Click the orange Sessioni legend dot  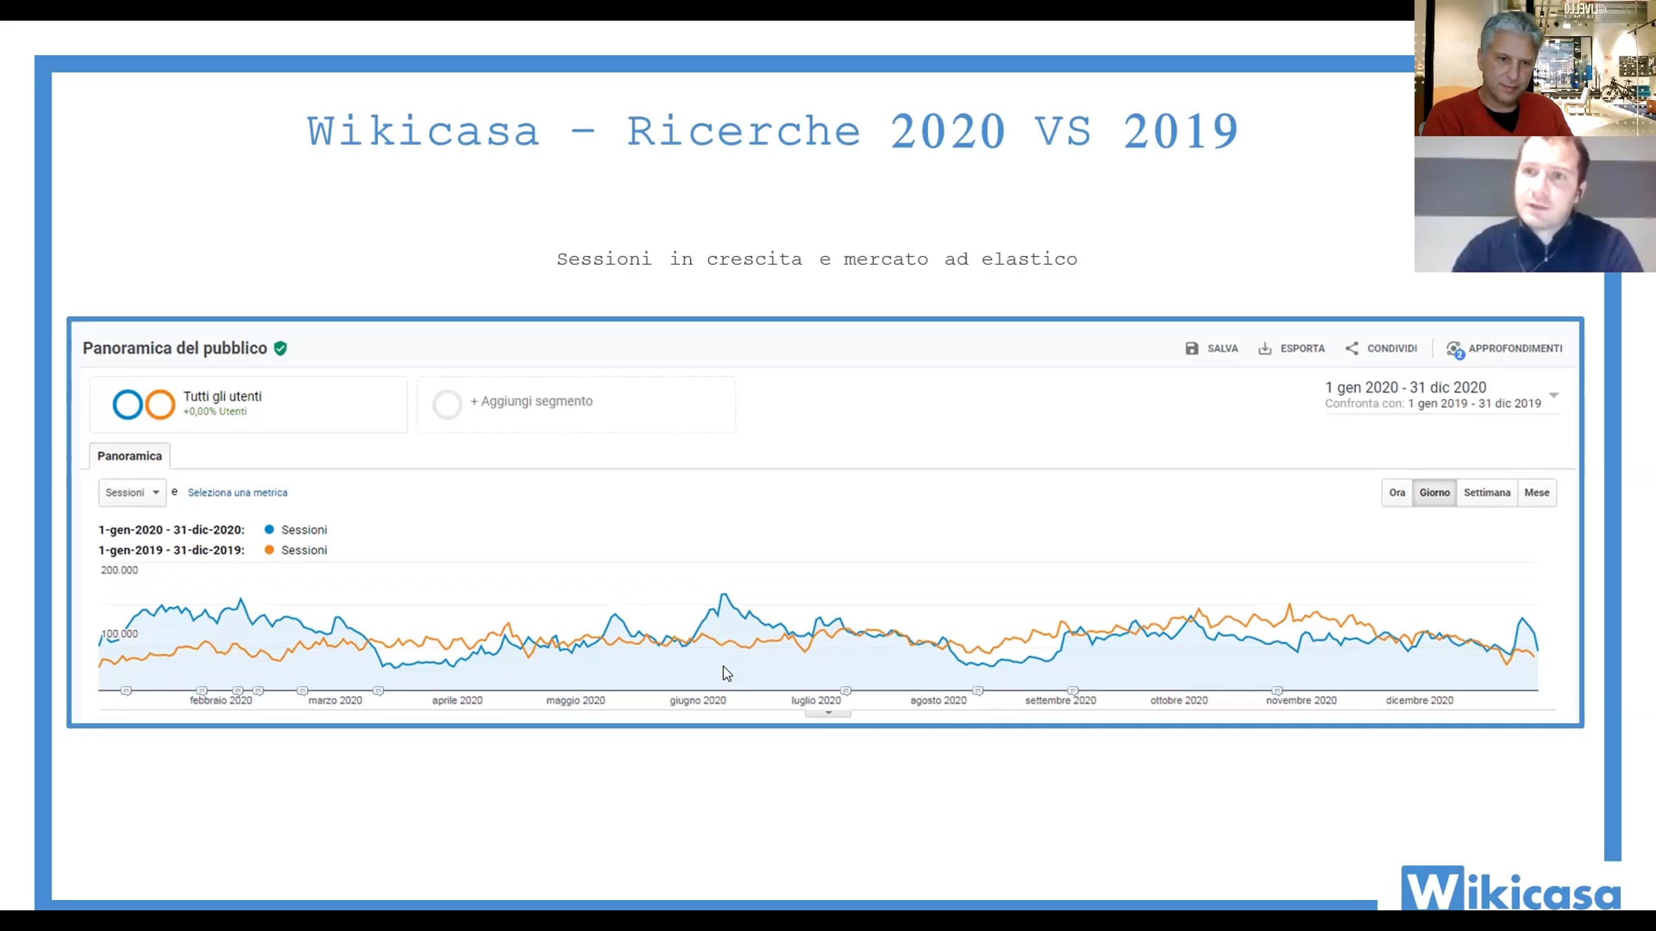(x=269, y=550)
